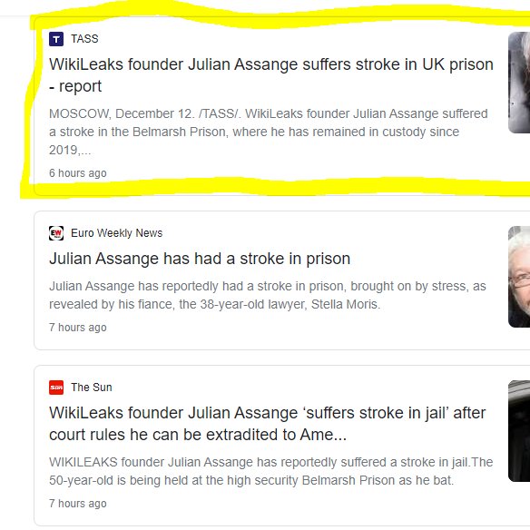
Task: Click the Euro Weekly News article thumbnail
Action: pos(519,277)
